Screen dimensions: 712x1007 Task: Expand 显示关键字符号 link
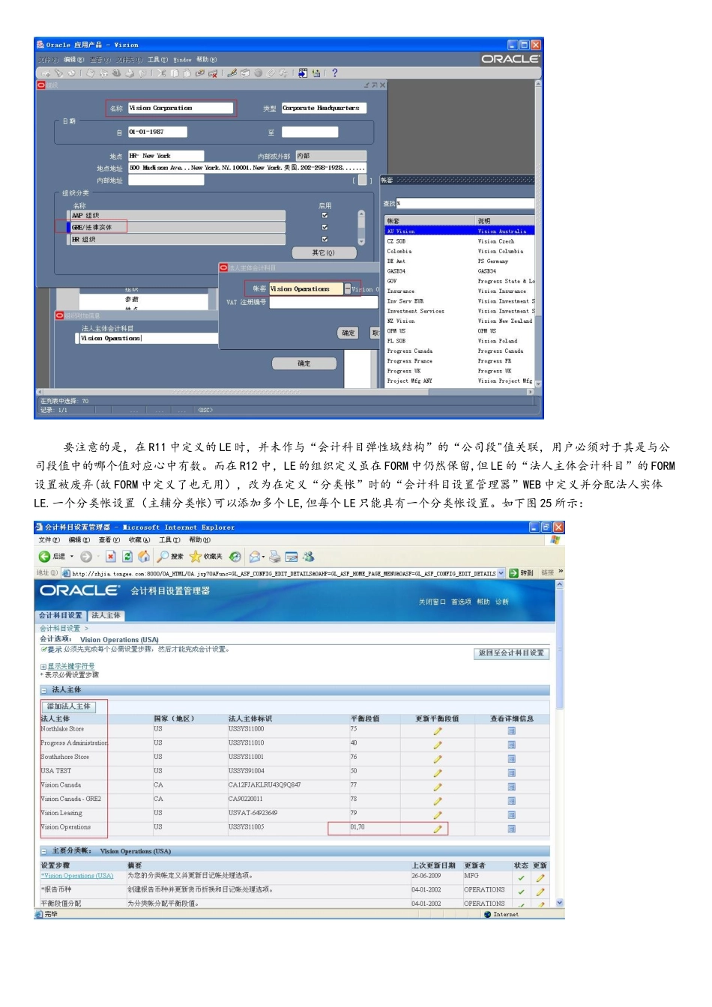pyautogui.click(x=70, y=666)
